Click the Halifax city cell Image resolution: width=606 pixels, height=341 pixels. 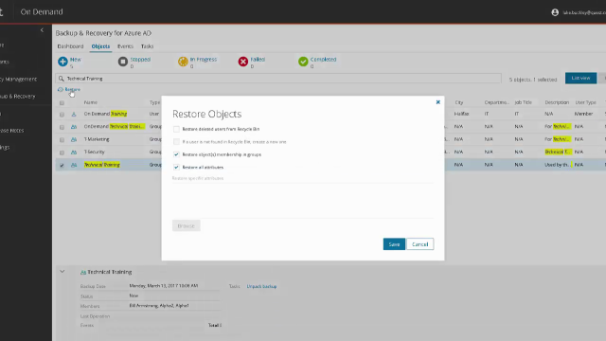point(461,114)
